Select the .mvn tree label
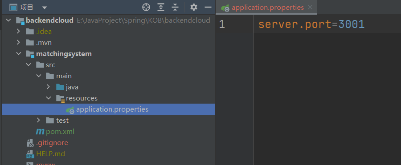The height and width of the screenshot is (165, 401). [44, 43]
